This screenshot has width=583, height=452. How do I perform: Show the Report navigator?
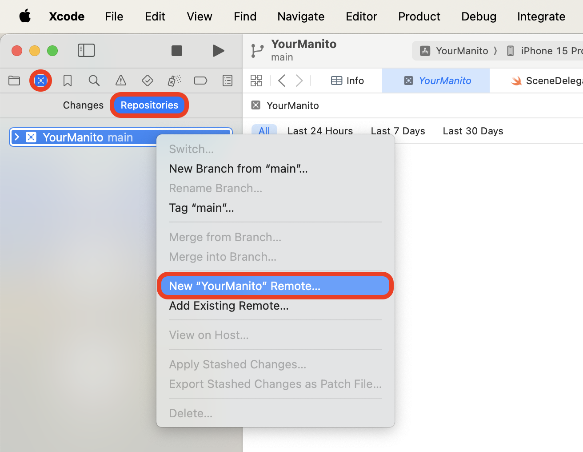click(228, 81)
